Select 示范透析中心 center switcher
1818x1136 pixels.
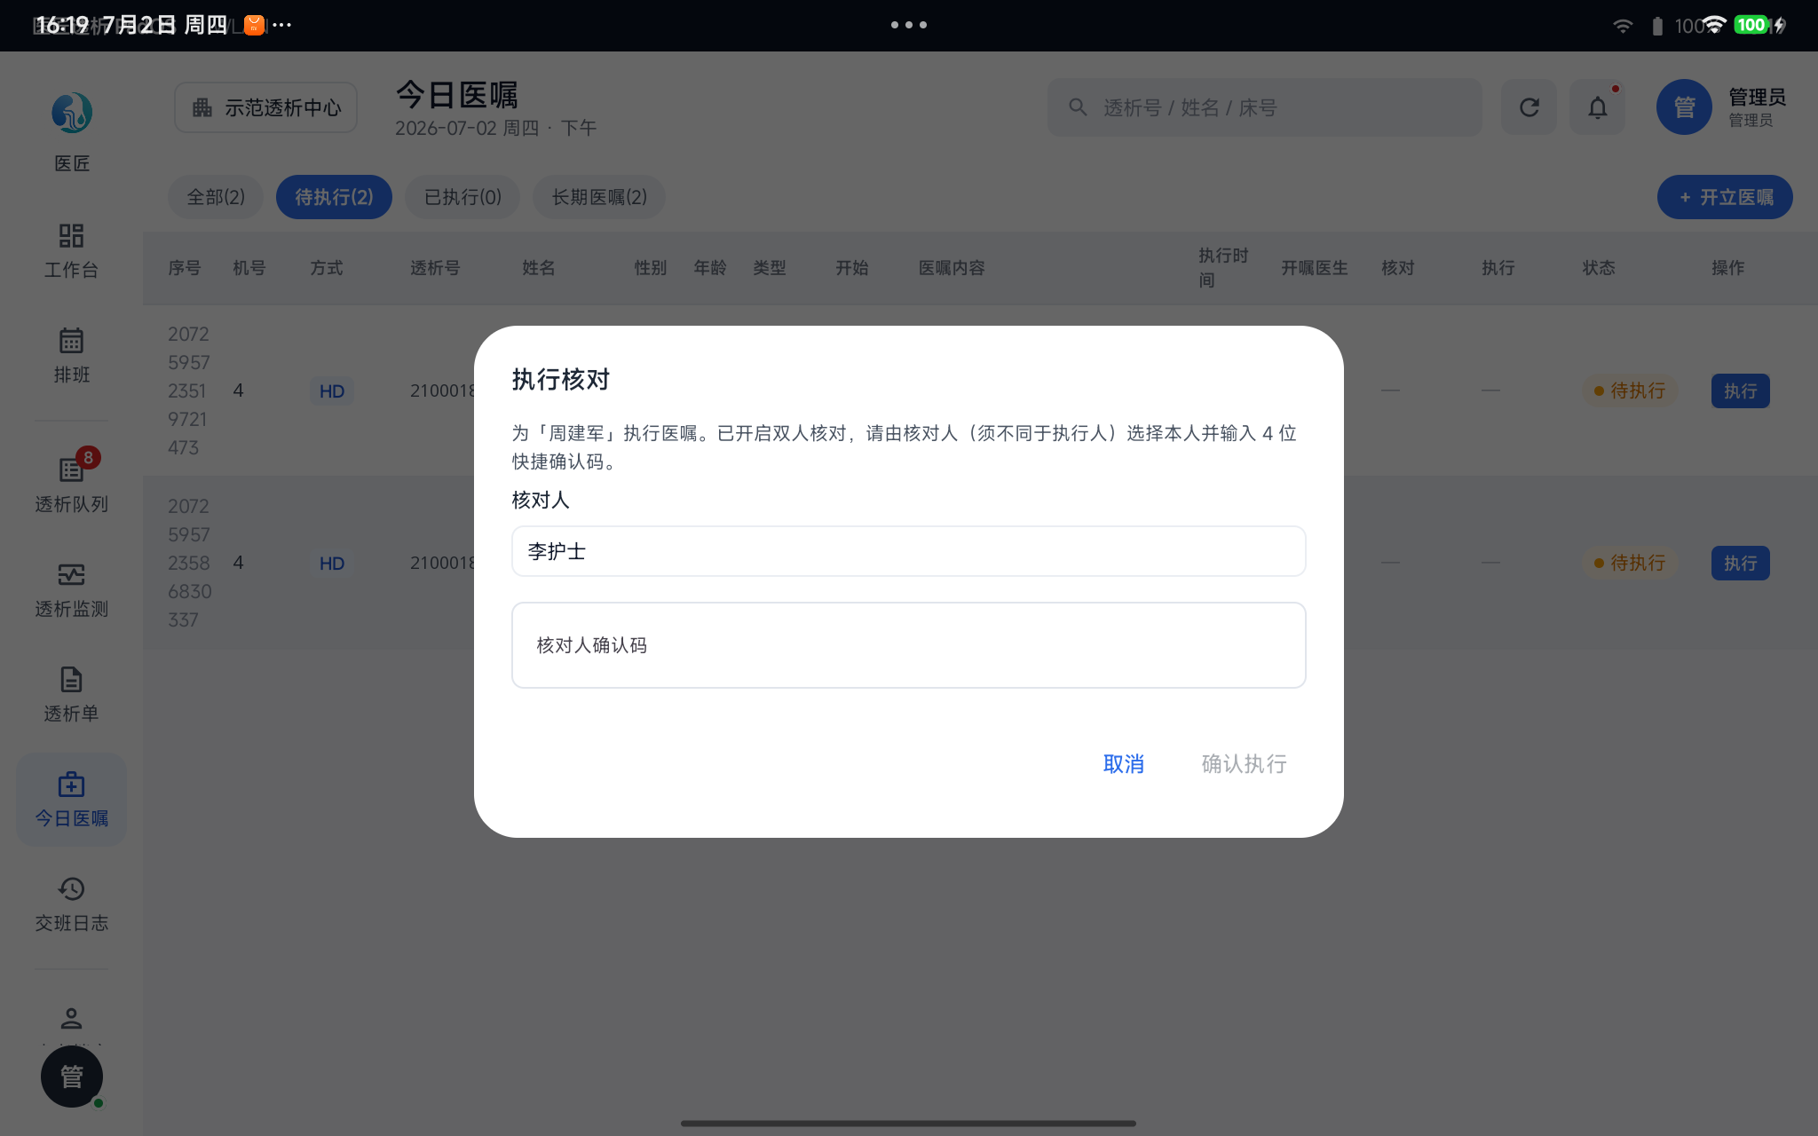point(266,107)
